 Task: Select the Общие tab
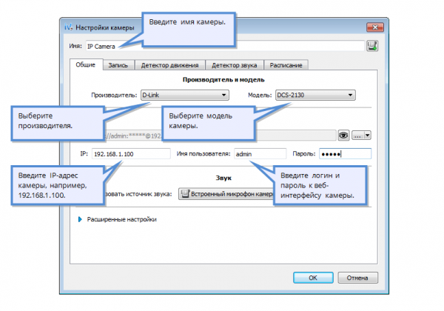86,64
